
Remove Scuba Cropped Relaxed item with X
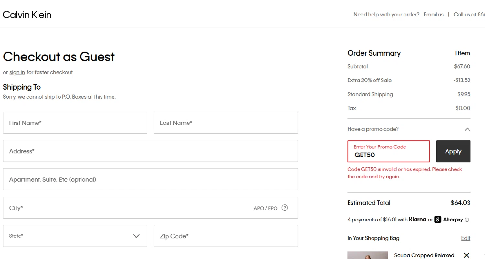tap(466, 255)
